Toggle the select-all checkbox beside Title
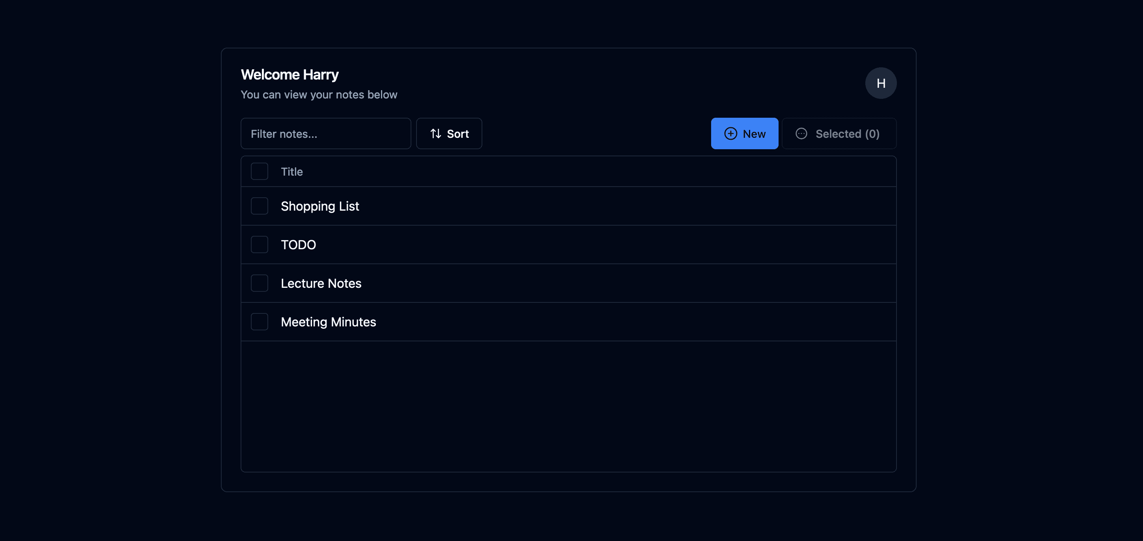Screen dimensions: 1143x541 point(260,171)
